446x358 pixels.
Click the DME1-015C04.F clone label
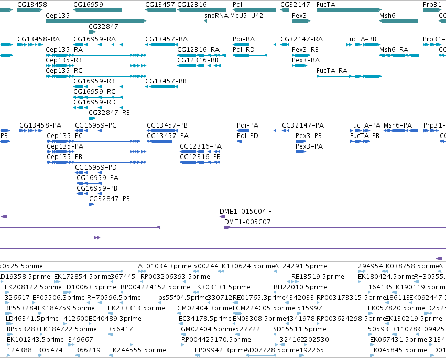(245, 212)
